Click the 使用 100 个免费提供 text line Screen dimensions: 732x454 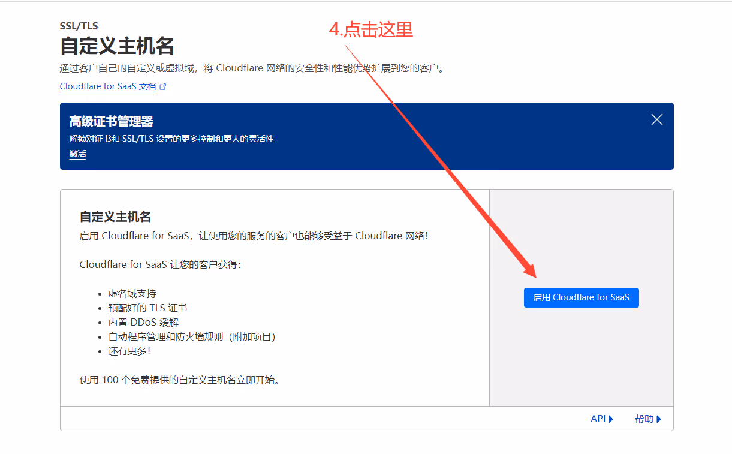[x=180, y=380]
